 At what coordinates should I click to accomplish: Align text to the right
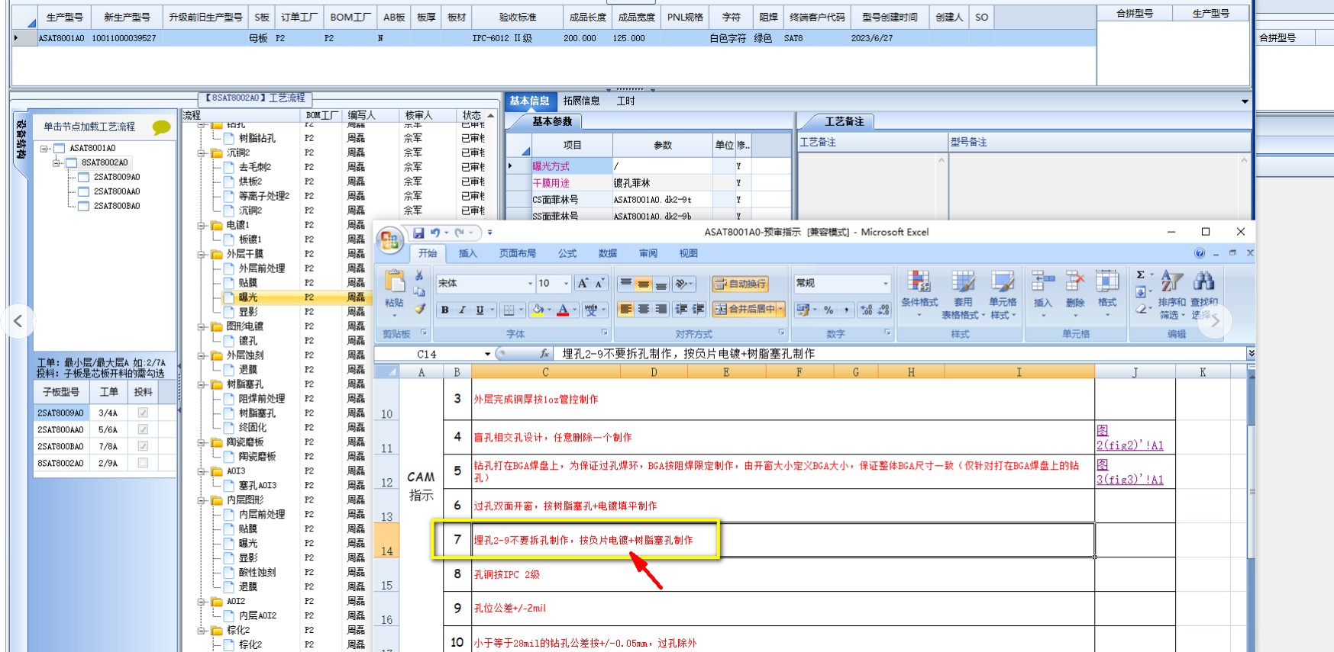[661, 309]
